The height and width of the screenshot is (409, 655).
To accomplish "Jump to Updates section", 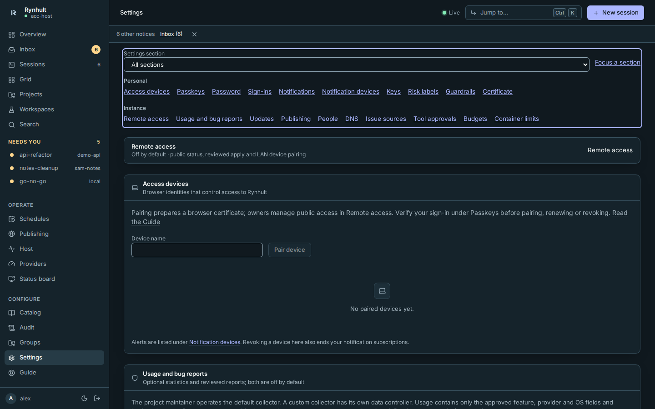I will pyautogui.click(x=262, y=119).
